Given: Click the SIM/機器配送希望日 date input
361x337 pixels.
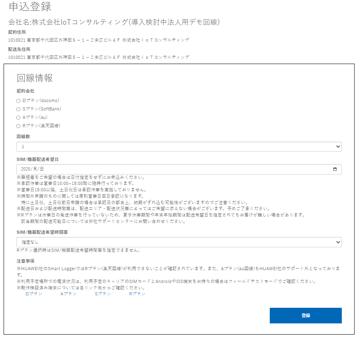Looking at the screenshot, I should pyautogui.click(x=179, y=169).
